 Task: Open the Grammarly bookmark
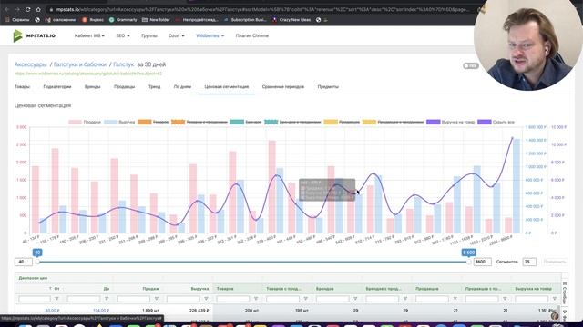point(123,20)
